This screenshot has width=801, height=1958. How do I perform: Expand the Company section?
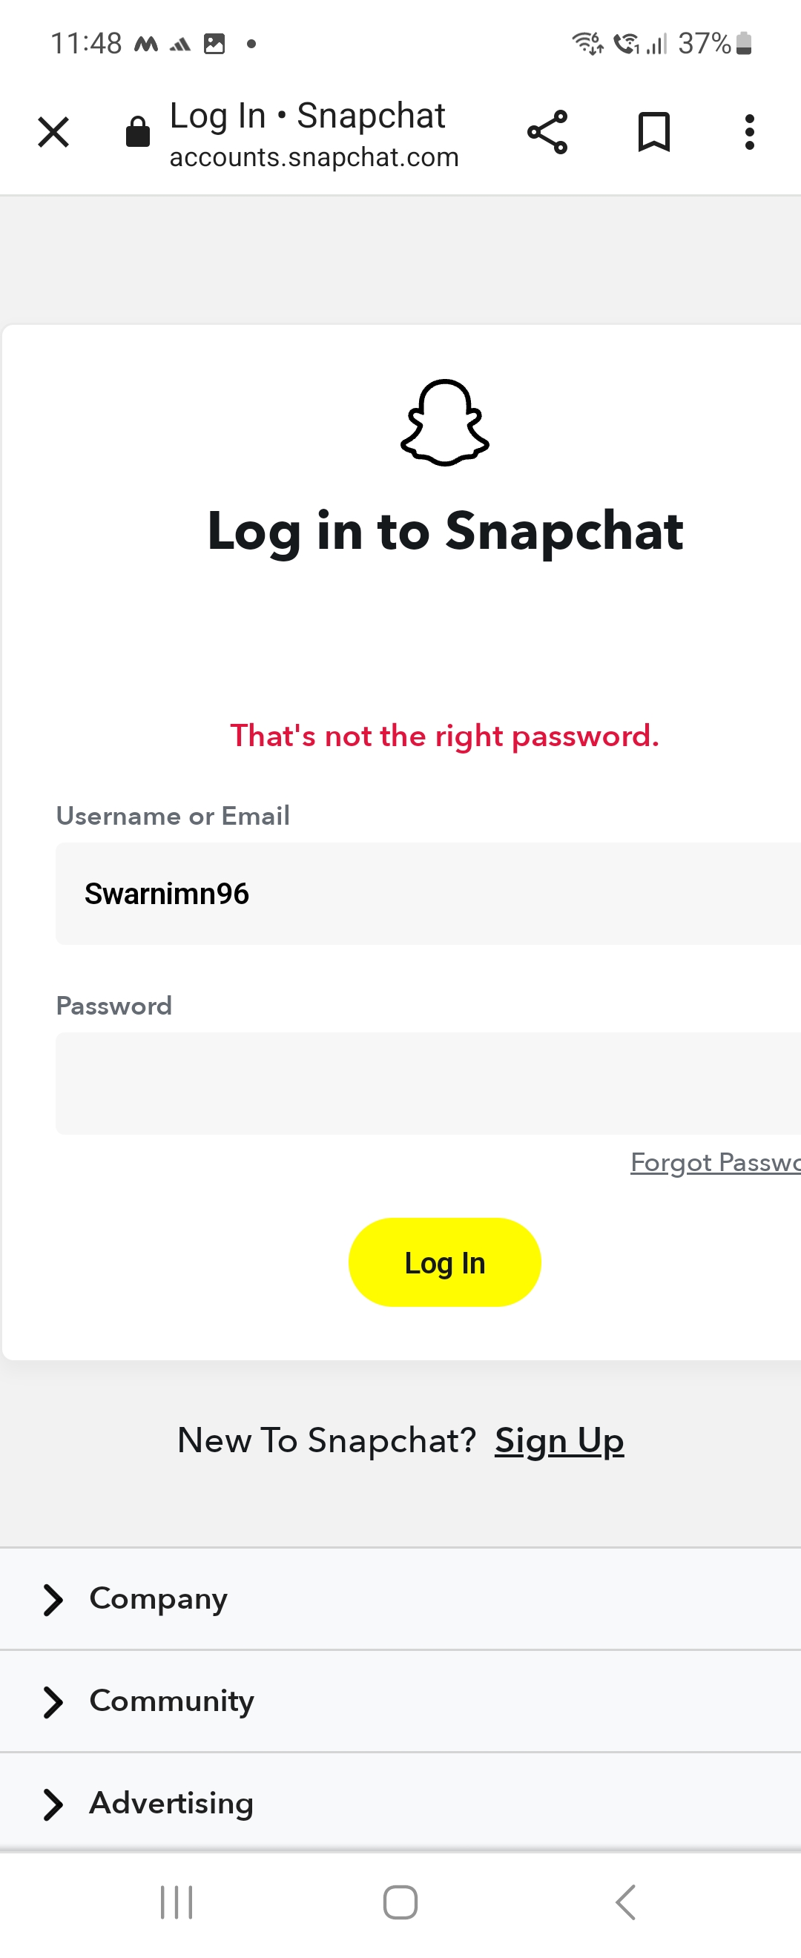tap(157, 1598)
